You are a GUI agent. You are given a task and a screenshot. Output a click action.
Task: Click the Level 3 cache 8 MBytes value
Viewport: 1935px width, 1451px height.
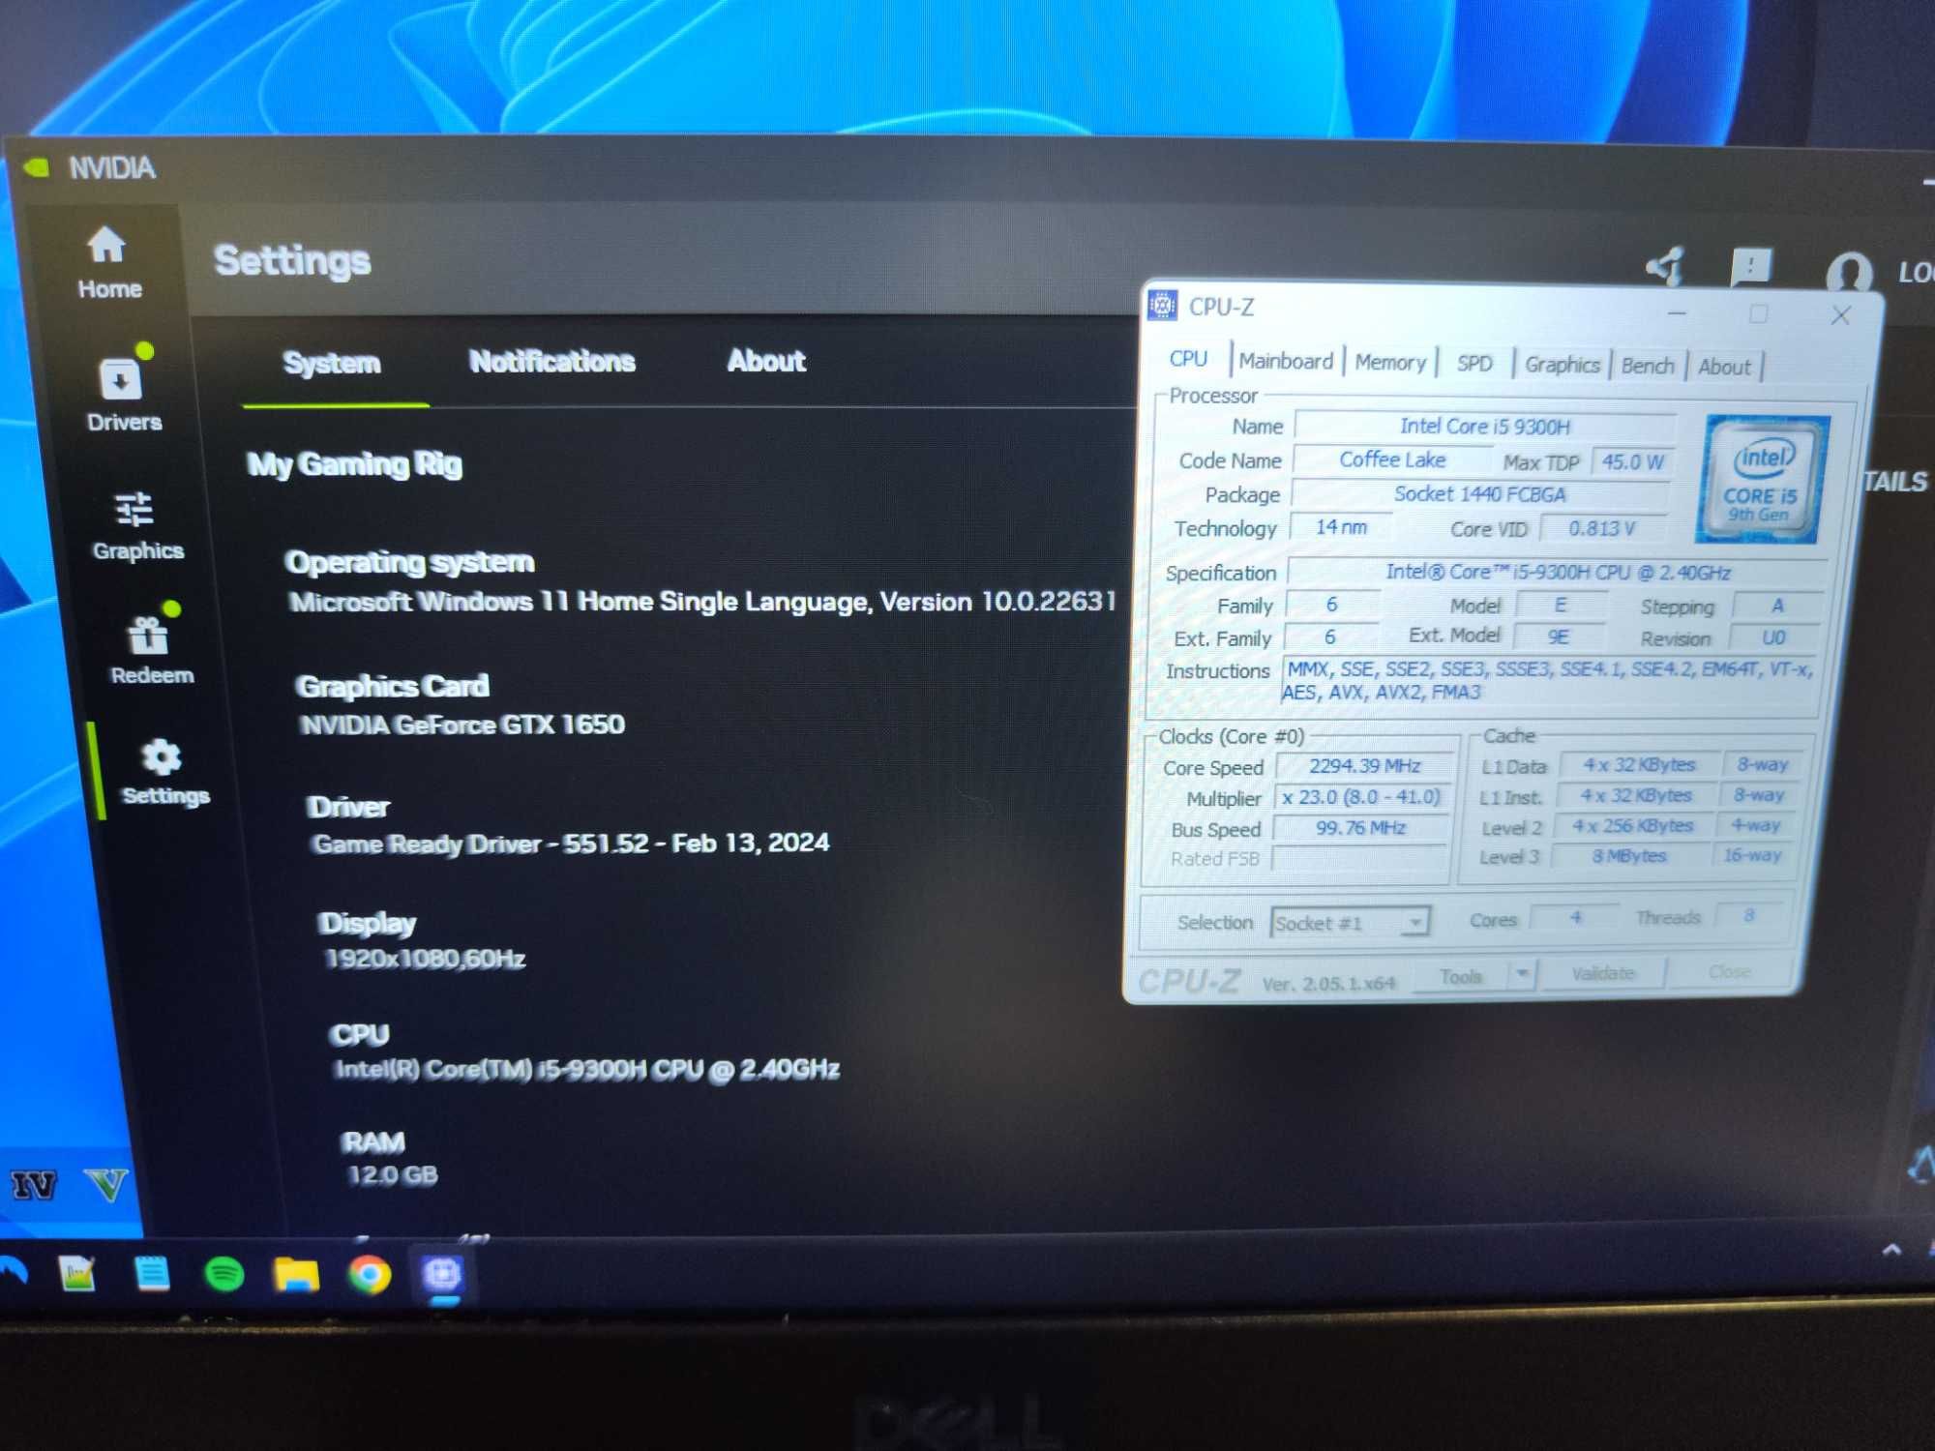tap(1630, 856)
